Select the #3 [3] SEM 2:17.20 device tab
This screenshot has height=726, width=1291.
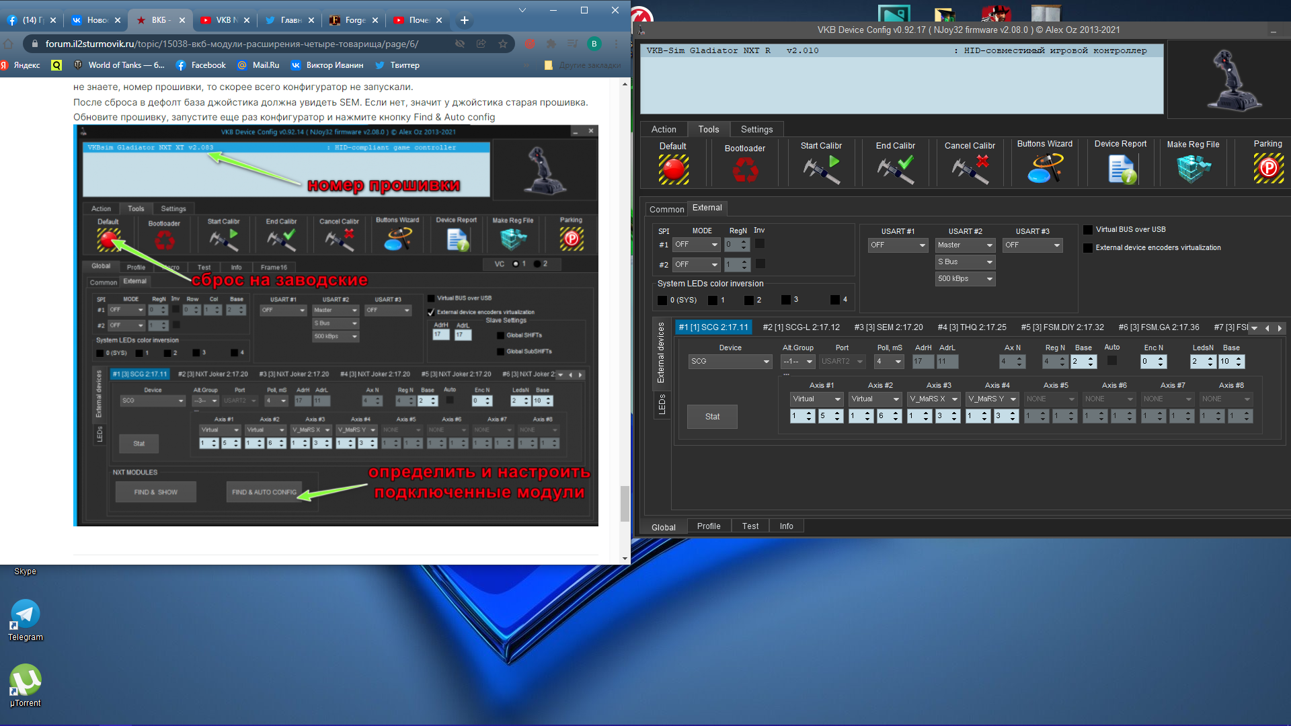pos(888,327)
